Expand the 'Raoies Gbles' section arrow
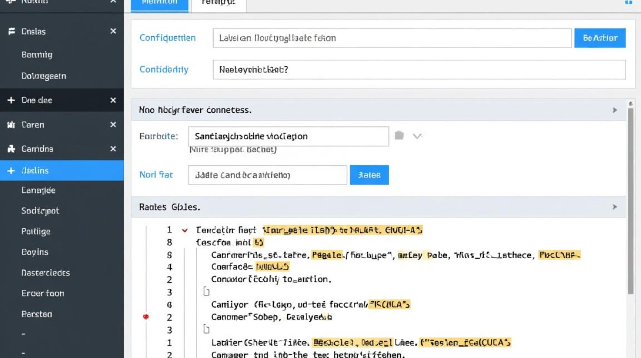This screenshot has width=641, height=358. tap(615, 207)
